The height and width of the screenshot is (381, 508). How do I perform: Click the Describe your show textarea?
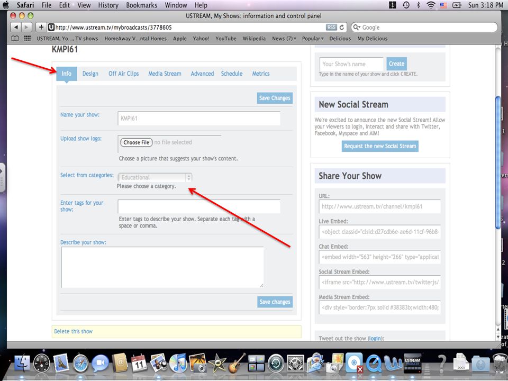tap(162, 267)
